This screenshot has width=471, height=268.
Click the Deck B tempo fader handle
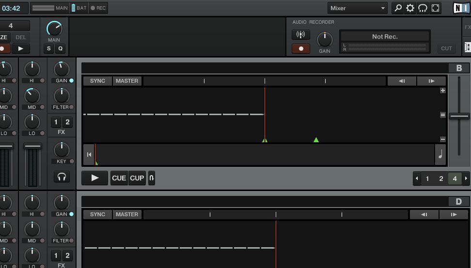pyautogui.click(x=458, y=116)
